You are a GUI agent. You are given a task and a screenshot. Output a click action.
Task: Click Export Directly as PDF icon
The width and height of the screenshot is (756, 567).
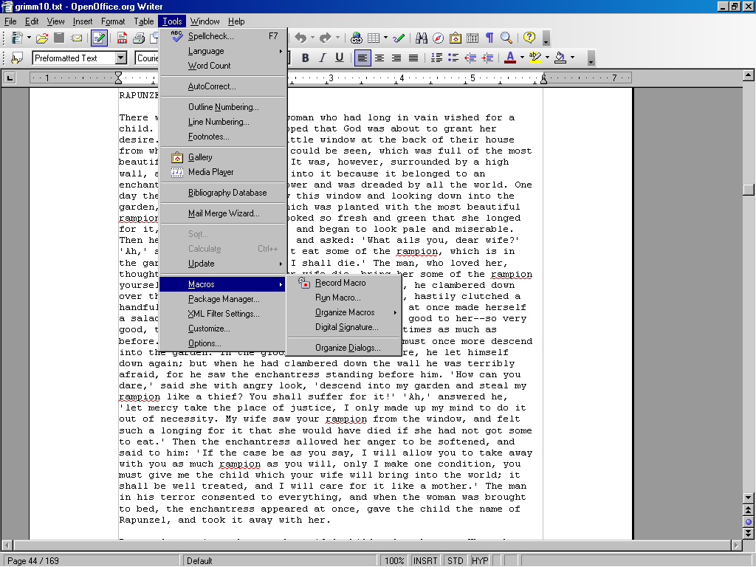click(x=122, y=38)
